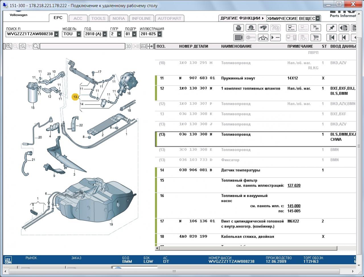Click the НАИМЕНОВАНИЕ column header
The height and width of the screenshot is (277, 364).
point(237,46)
